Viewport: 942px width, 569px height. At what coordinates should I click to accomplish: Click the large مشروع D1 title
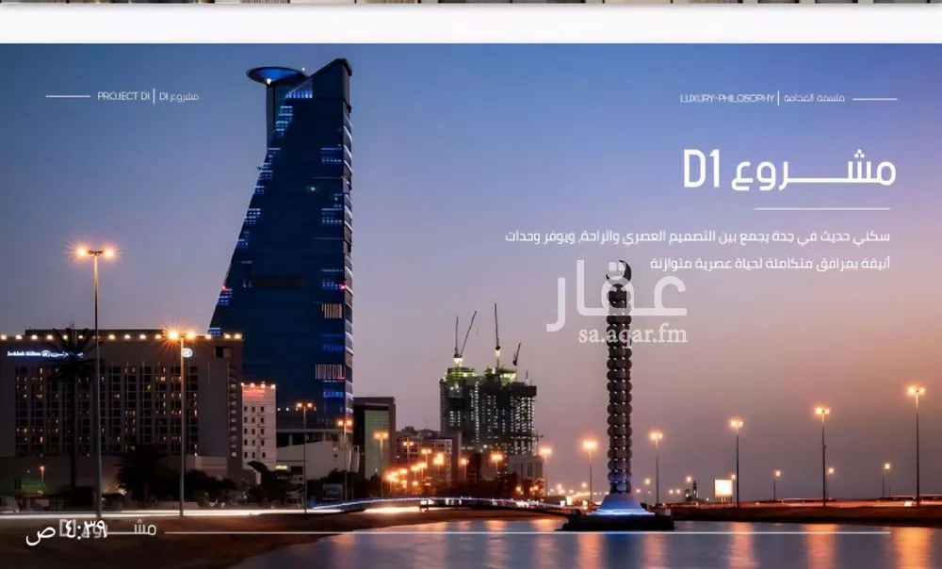788,170
